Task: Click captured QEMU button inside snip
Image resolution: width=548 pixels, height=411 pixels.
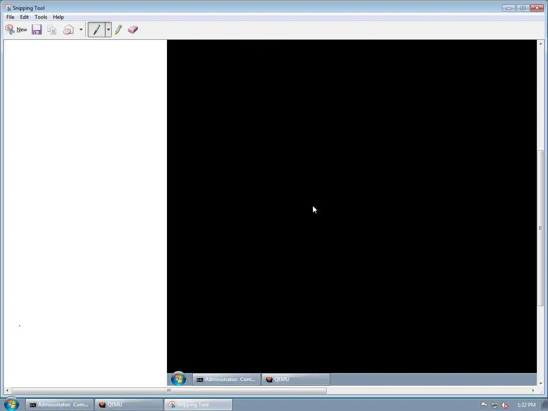Action: (x=296, y=379)
